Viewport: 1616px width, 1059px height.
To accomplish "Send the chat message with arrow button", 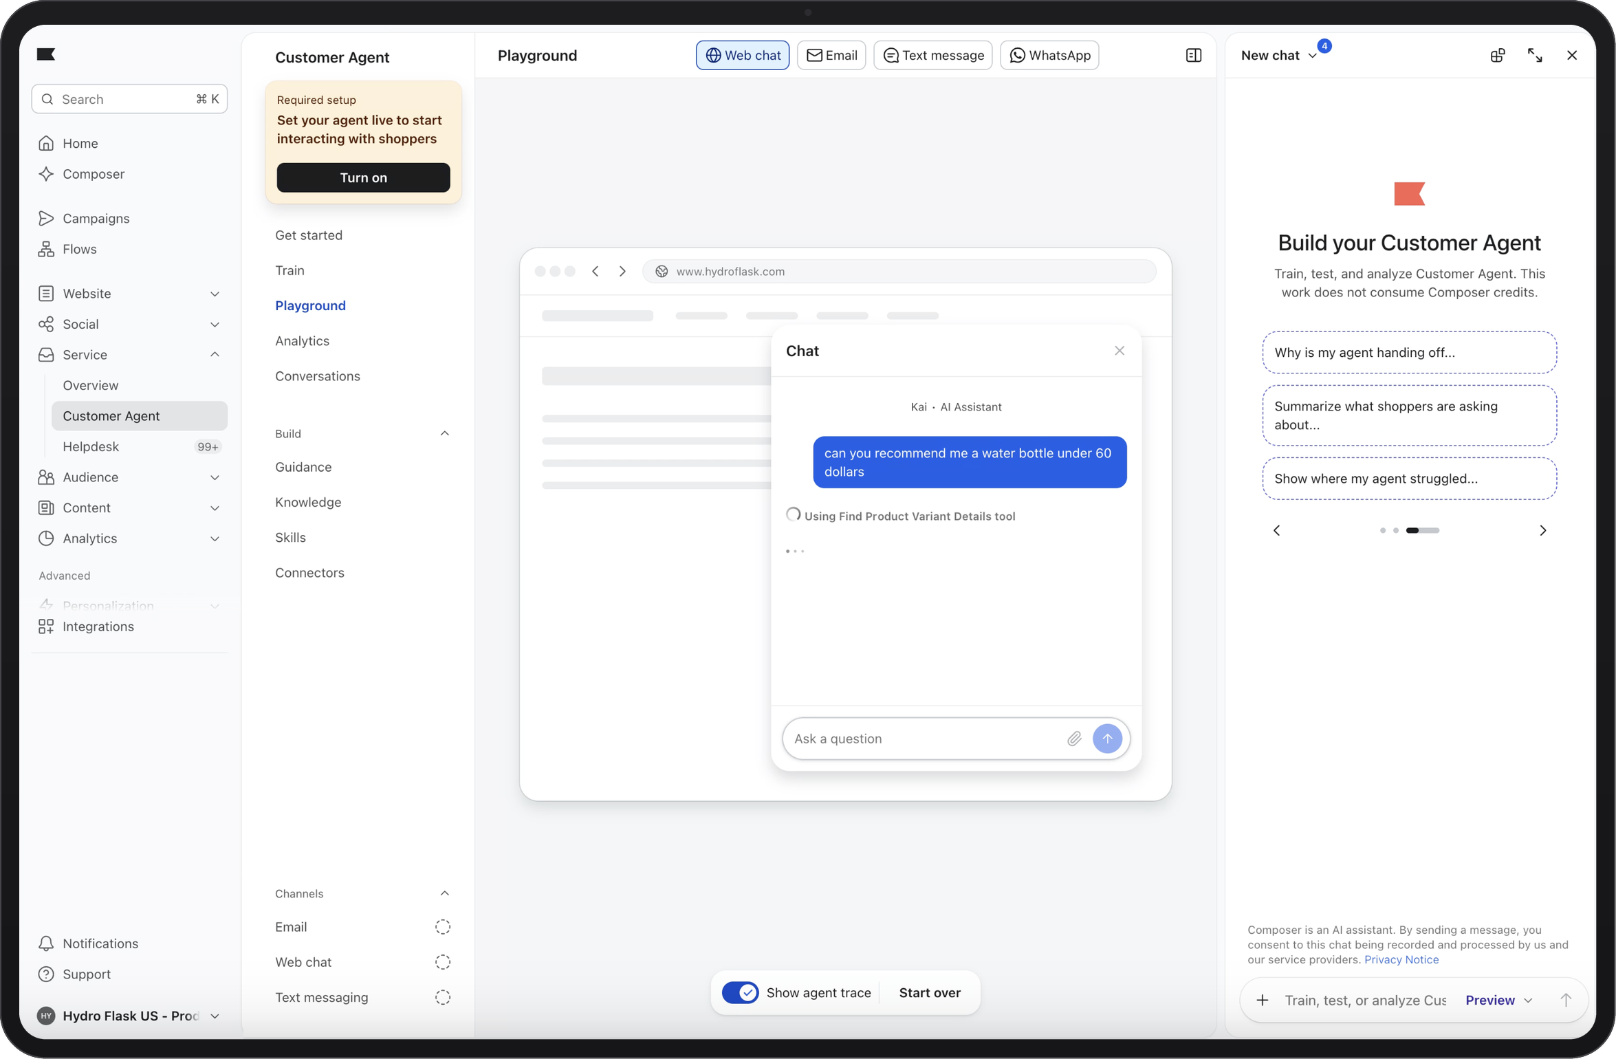I will click(x=1107, y=739).
